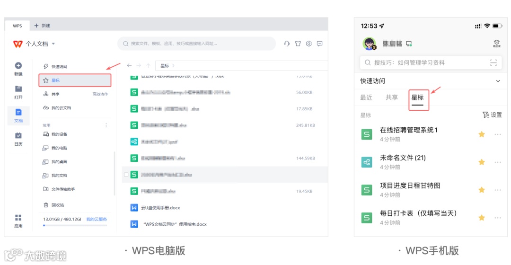This screenshot has width=511, height=265.
Task: Switch to the 共享 tab on mobile
Action: pyautogui.click(x=392, y=97)
